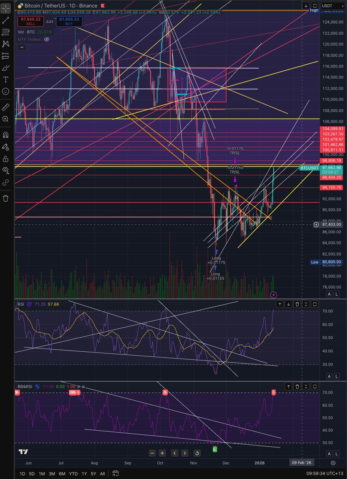Viewport: 347px width, 479px height.
Task: Toggle hide all drawings eye icon
Action: coord(6,170)
